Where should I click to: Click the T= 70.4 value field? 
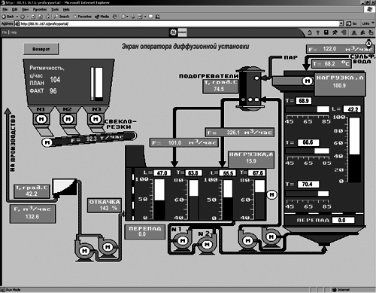click(x=308, y=185)
